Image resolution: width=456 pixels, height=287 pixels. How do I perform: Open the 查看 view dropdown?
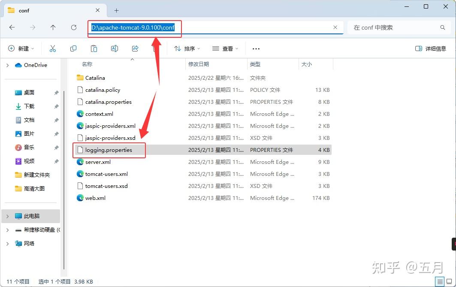point(225,48)
